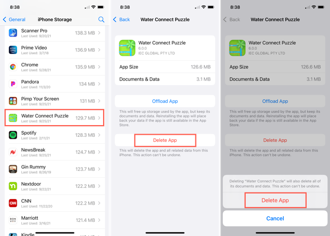Tap the blue Back link
Viewport: 330px width, 236px height.
[x=122, y=20]
